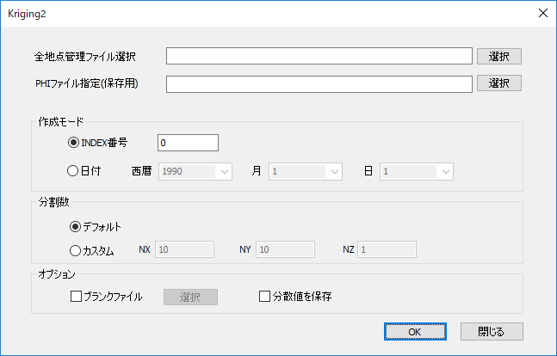This screenshot has width=557, height=356.
Task: Expand the 月 month dropdown
Action: [306, 171]
